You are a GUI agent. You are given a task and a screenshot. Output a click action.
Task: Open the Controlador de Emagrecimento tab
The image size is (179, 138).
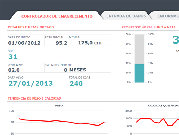[57, 16]
